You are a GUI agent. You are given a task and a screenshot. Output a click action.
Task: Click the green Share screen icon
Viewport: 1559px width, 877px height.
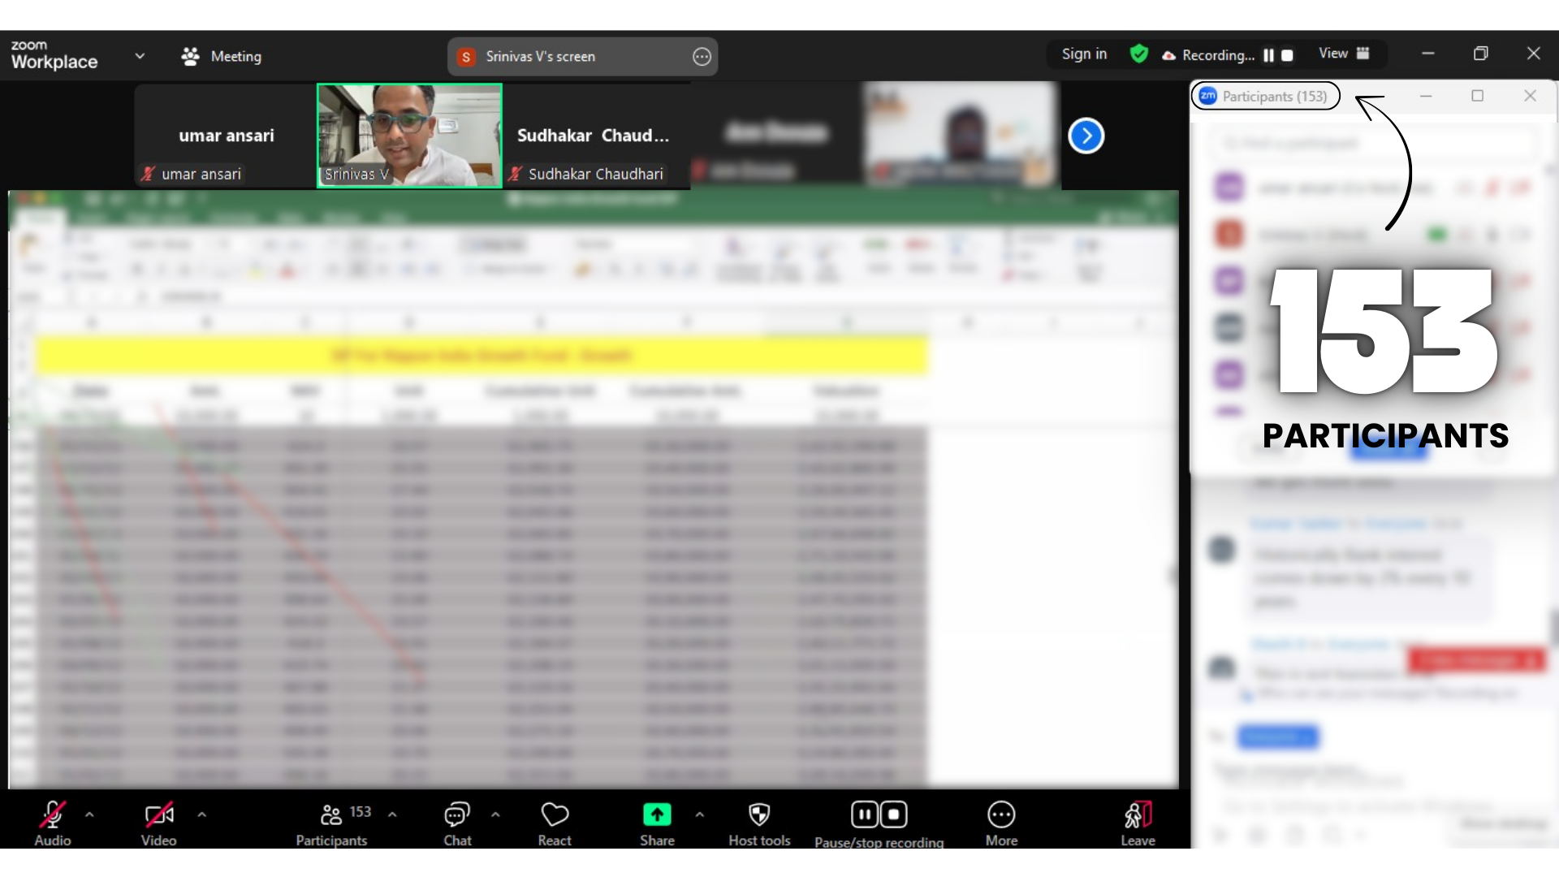(657, 814)
